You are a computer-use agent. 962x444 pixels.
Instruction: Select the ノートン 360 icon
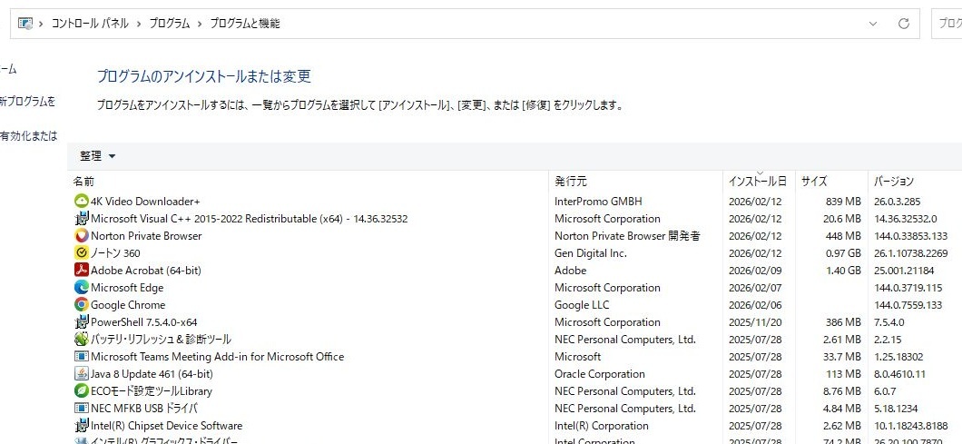click(x=82, y=253)
